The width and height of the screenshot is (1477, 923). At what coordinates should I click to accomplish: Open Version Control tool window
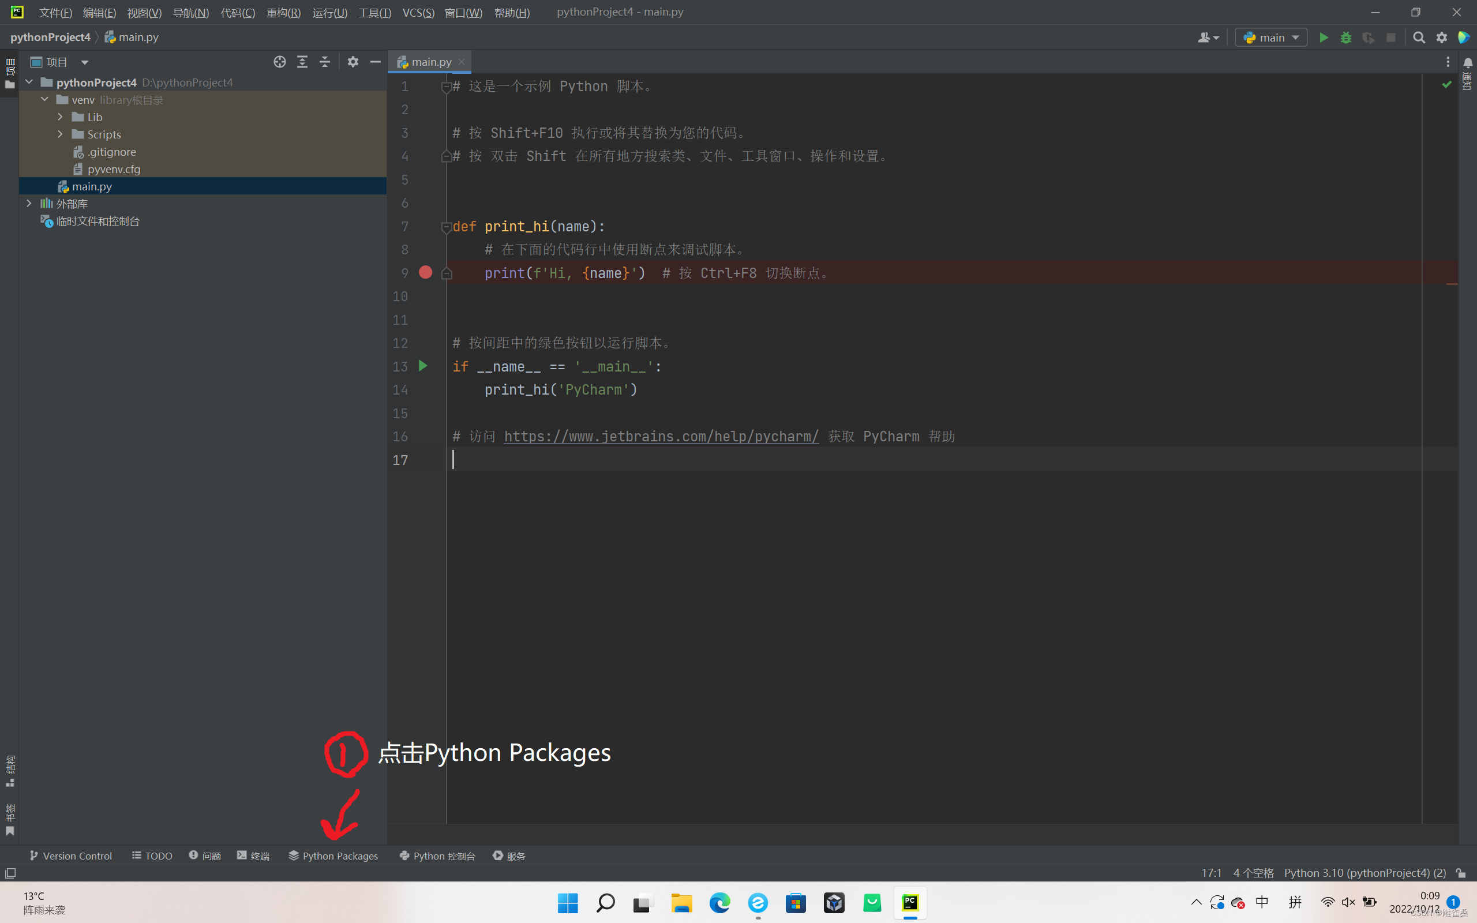[71, 856]
